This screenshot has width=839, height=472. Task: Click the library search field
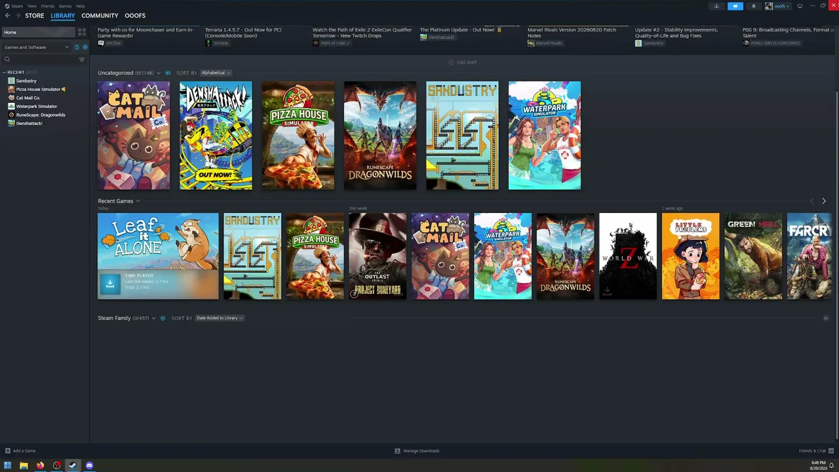point(39,60)
